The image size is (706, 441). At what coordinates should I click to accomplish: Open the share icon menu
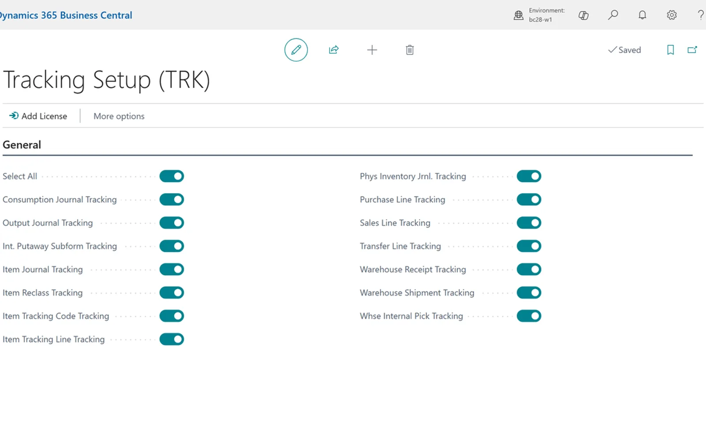(x=334, y=50)
